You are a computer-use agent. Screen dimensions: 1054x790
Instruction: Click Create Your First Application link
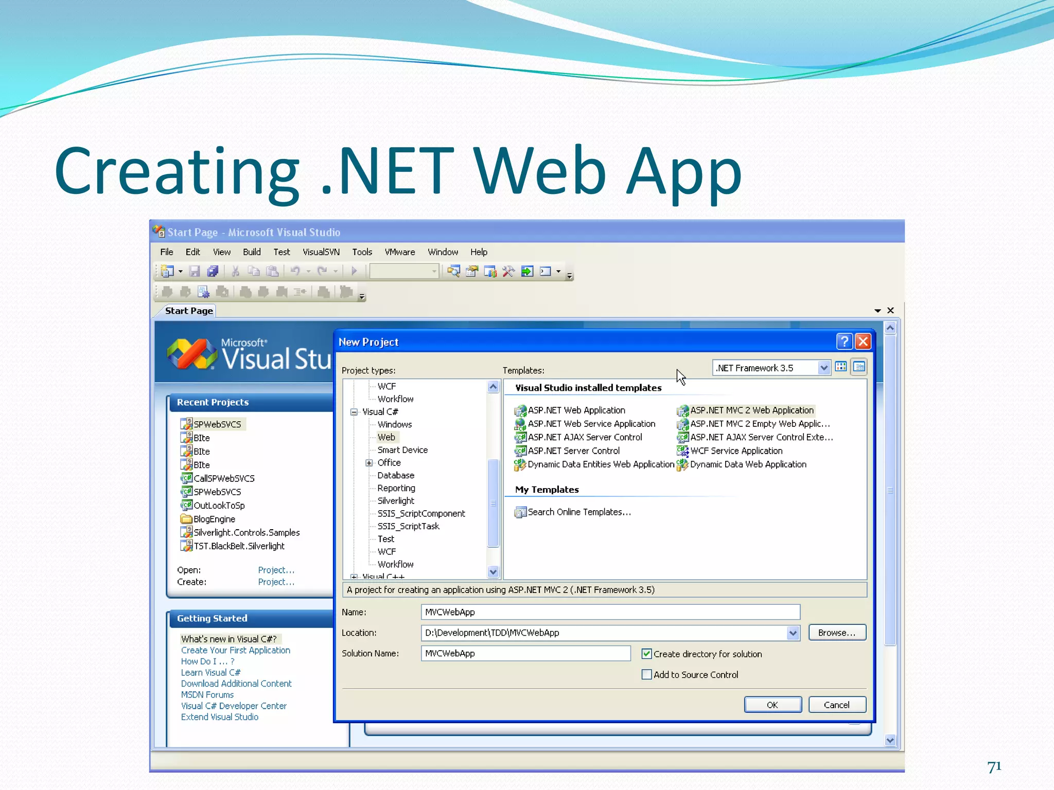tap(236, 651)
